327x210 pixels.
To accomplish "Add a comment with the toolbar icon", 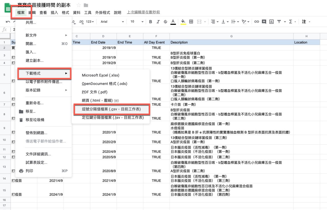I will tap(264, 22).
